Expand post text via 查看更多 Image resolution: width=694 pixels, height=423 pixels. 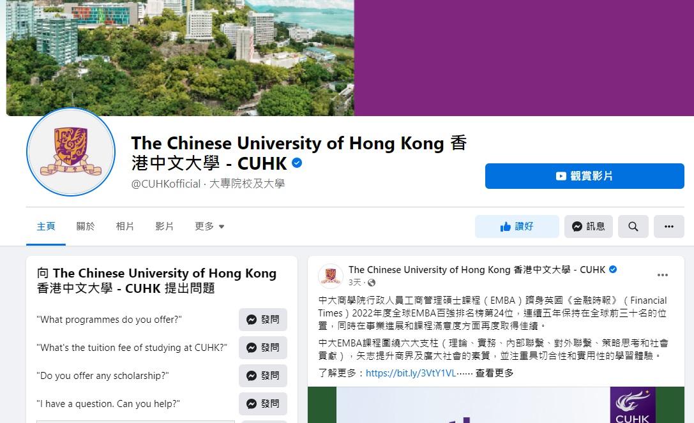pos(494,373)
